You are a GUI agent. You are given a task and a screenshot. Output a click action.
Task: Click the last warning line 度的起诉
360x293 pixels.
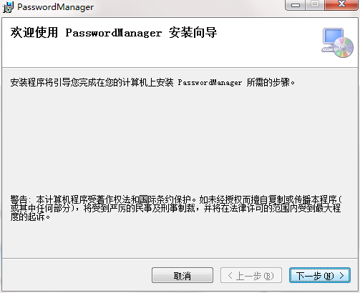point(30,217)
